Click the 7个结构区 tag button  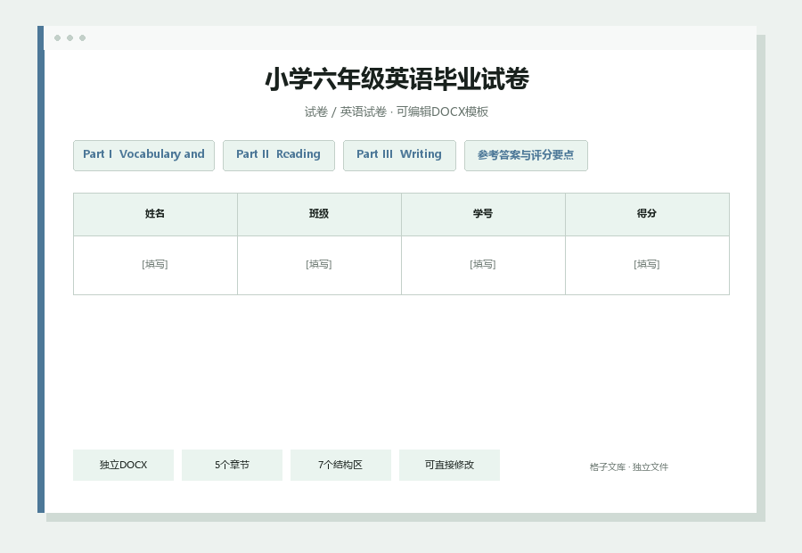pyautogui.click(x=340, y=465)
